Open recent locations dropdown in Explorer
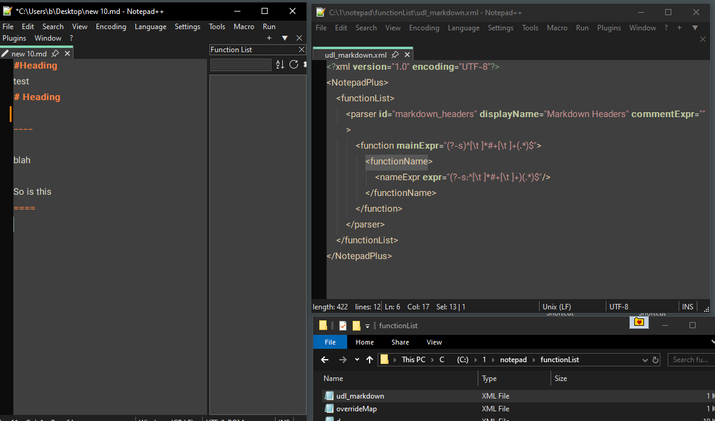The image size is (715, 421). tap(356, 360)
